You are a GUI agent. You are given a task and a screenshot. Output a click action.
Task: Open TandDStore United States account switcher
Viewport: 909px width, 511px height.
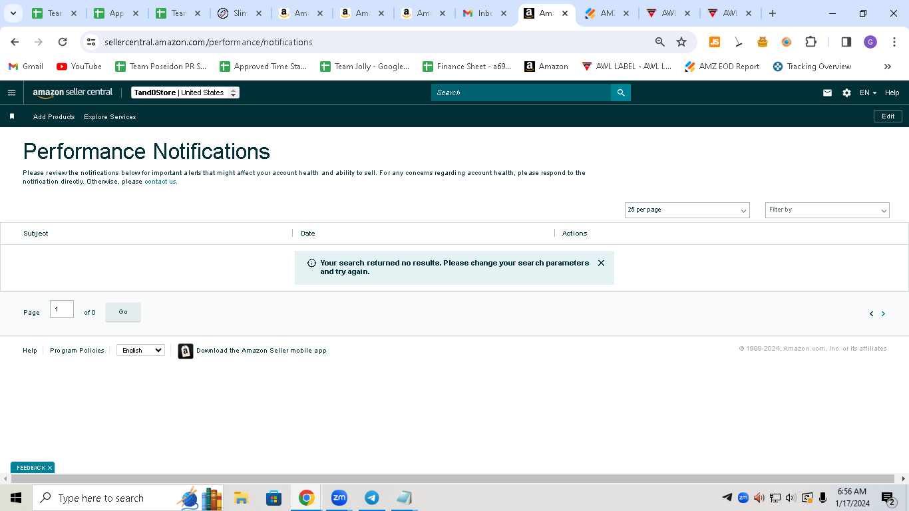(x=185, y=92)
